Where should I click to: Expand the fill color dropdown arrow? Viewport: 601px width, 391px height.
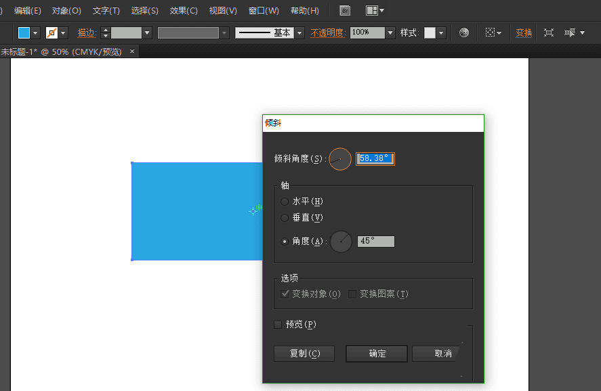point(35,33)
